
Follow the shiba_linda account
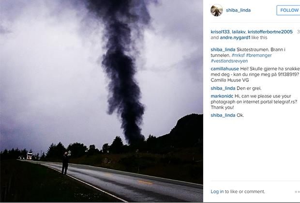[288, 10]
